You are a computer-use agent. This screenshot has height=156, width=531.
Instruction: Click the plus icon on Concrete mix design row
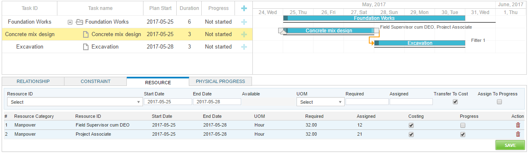point(244,34)
